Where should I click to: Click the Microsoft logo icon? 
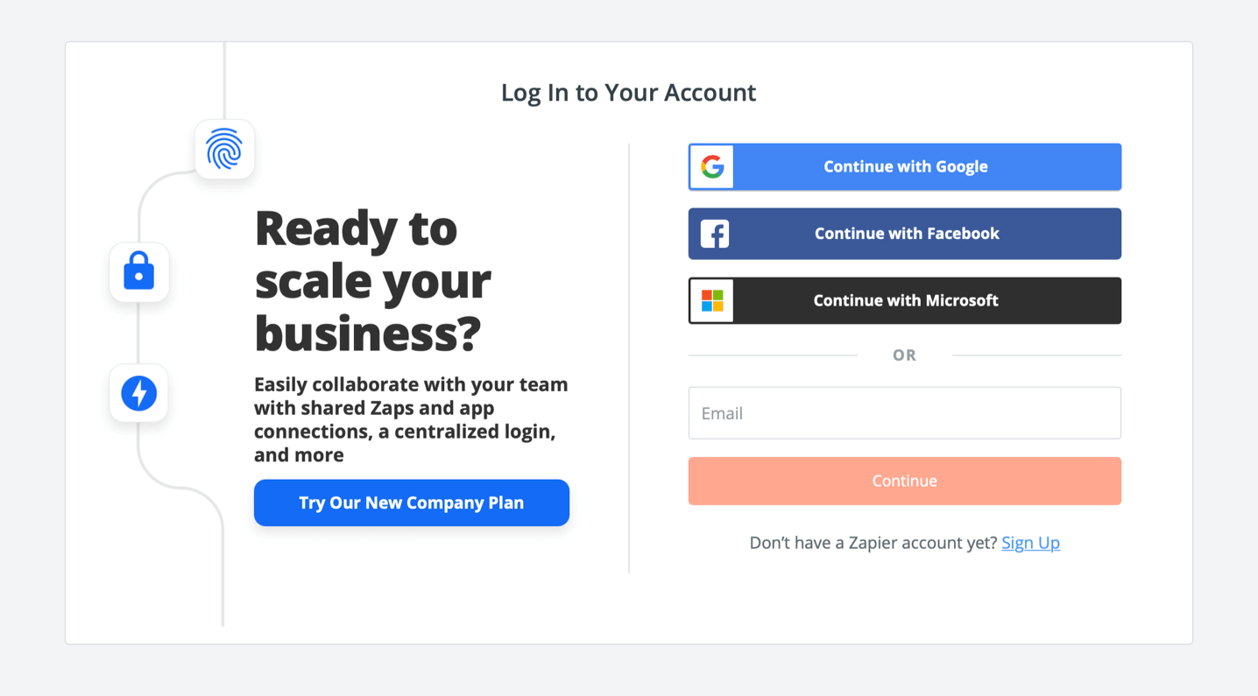[712, 299]
